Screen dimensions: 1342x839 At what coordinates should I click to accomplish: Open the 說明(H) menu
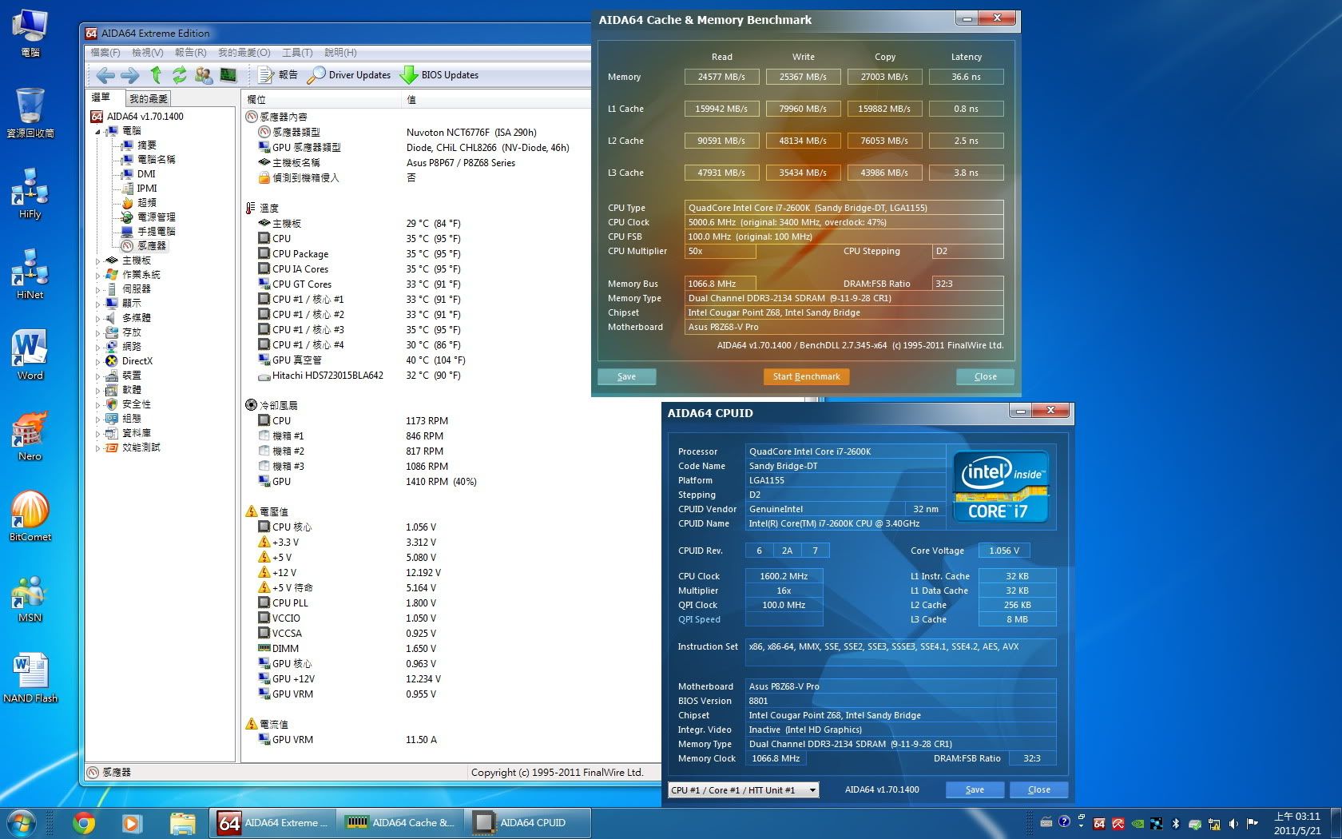[340, 53]
